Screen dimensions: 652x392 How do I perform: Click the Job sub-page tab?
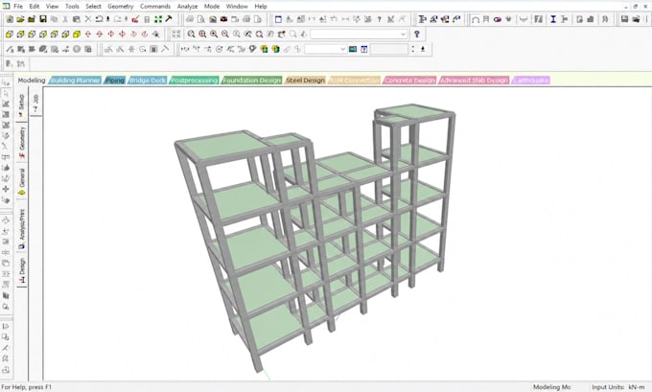[x=35, y=103]
